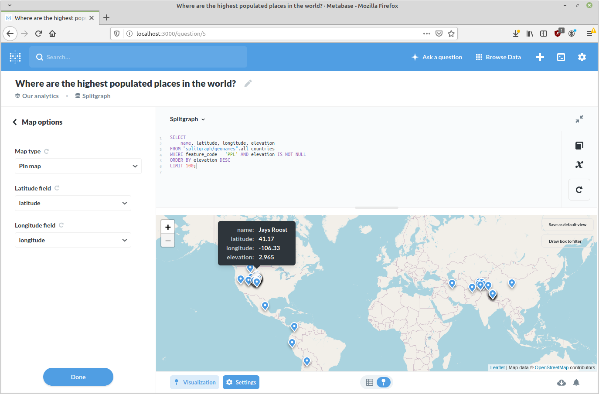Open longitude field dropdown
This screenshot has height=394, width=599.
click(73, 240)
